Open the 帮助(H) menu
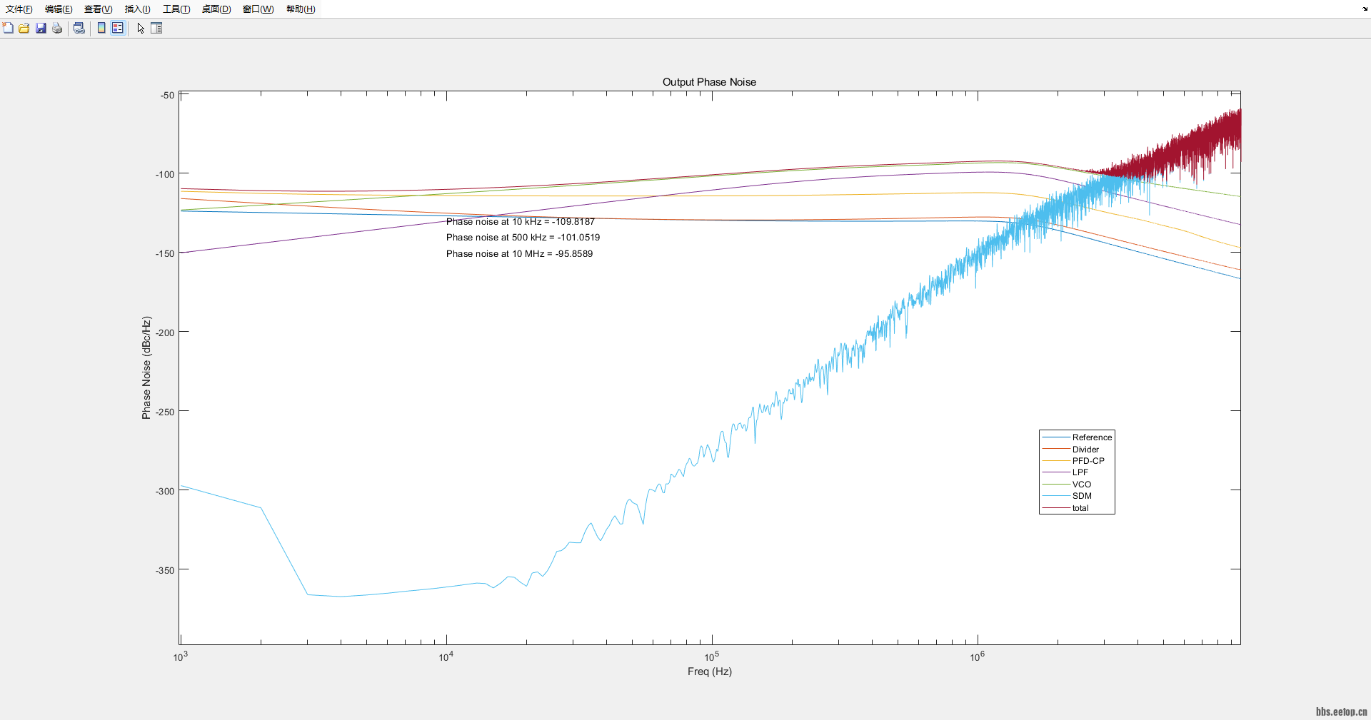The height and width of the screenshot is (720, 1371). [301, 9]
